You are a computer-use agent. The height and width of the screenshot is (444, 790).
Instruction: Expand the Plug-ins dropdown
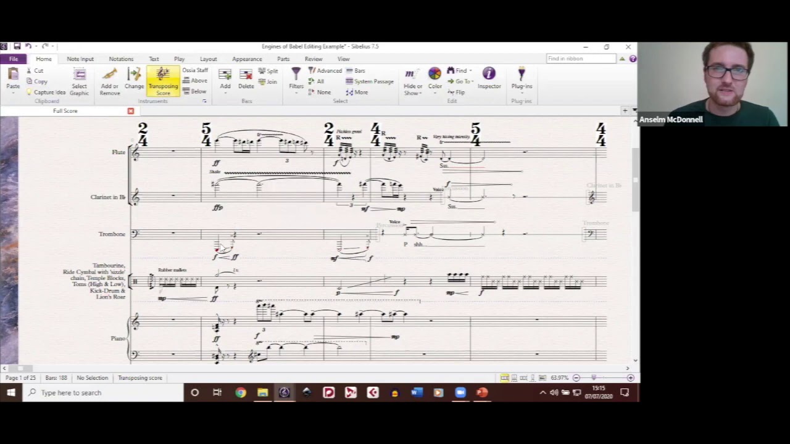(522, 80)
